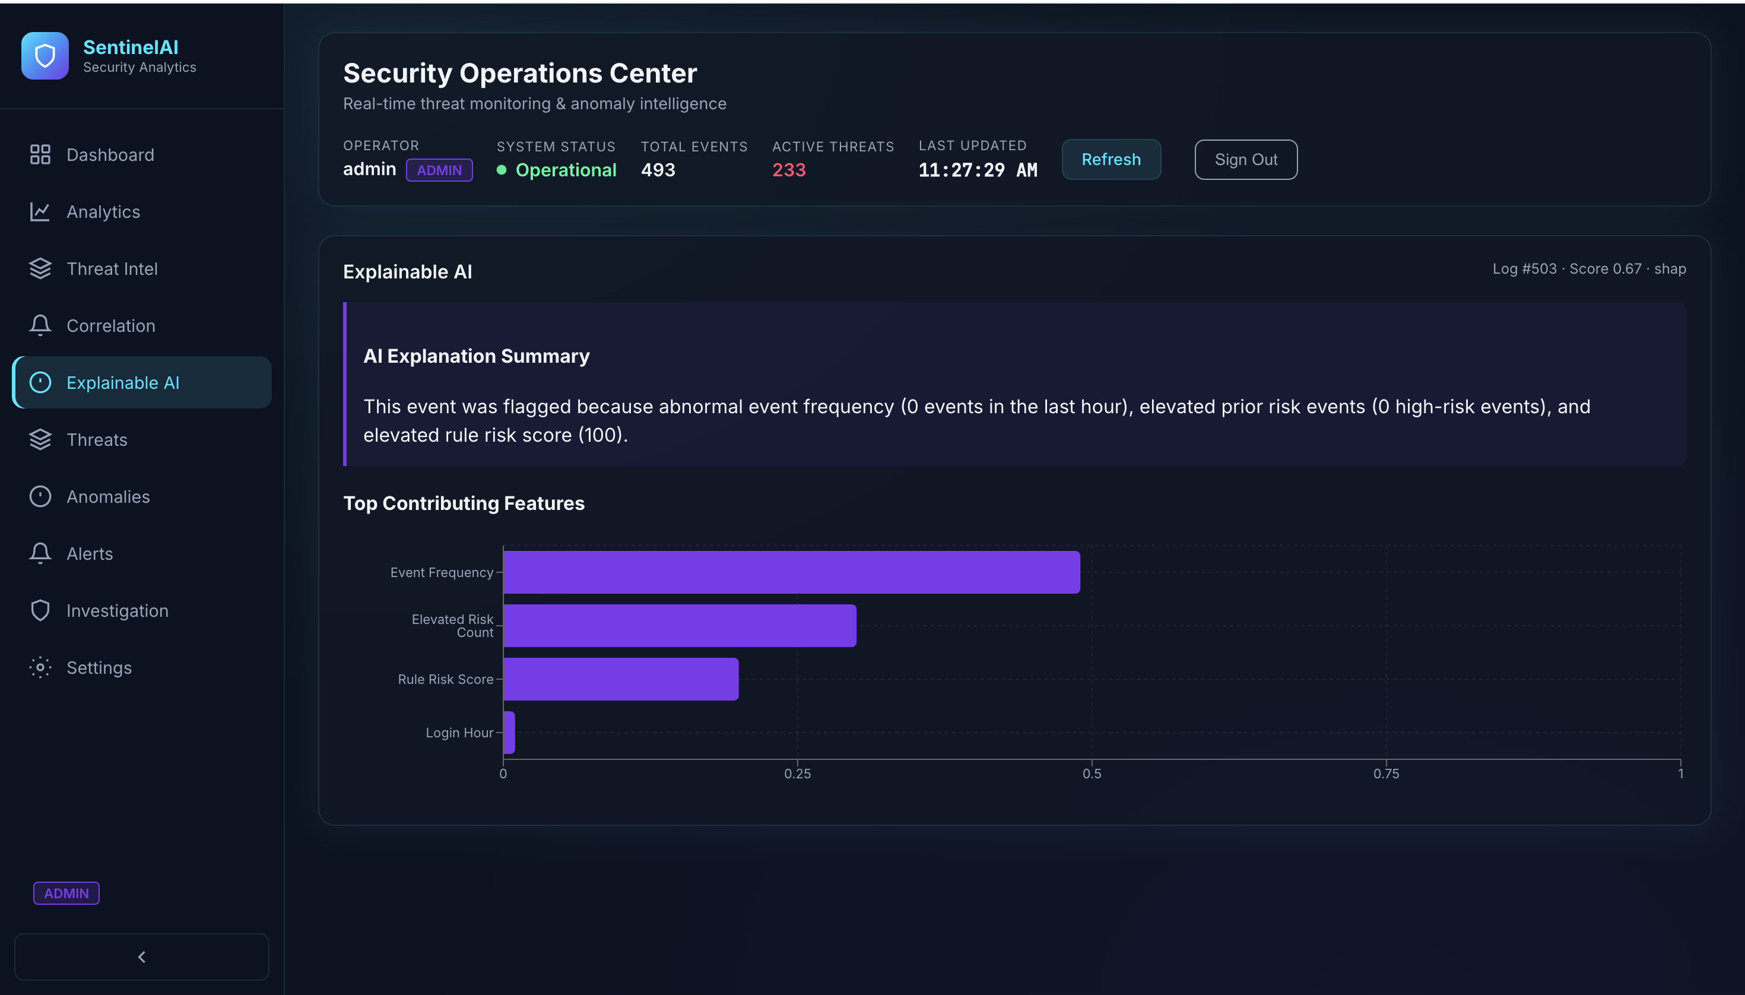Click the 0.5 tick label on chart axis
Image resolution: width=1745 pixels, height=995 pixels.
[1092, 774]
